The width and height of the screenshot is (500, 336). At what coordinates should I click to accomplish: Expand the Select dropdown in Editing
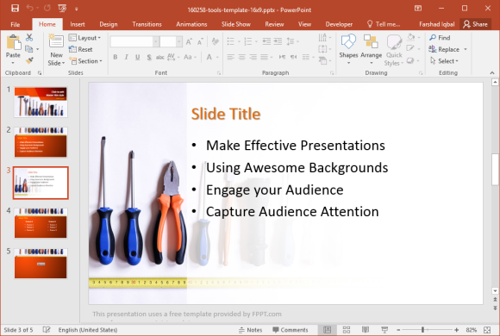tap(444, 61)
